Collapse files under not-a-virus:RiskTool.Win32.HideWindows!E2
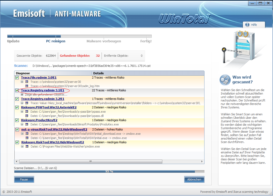This screenshot has height=196, width=273. (22, 134)
